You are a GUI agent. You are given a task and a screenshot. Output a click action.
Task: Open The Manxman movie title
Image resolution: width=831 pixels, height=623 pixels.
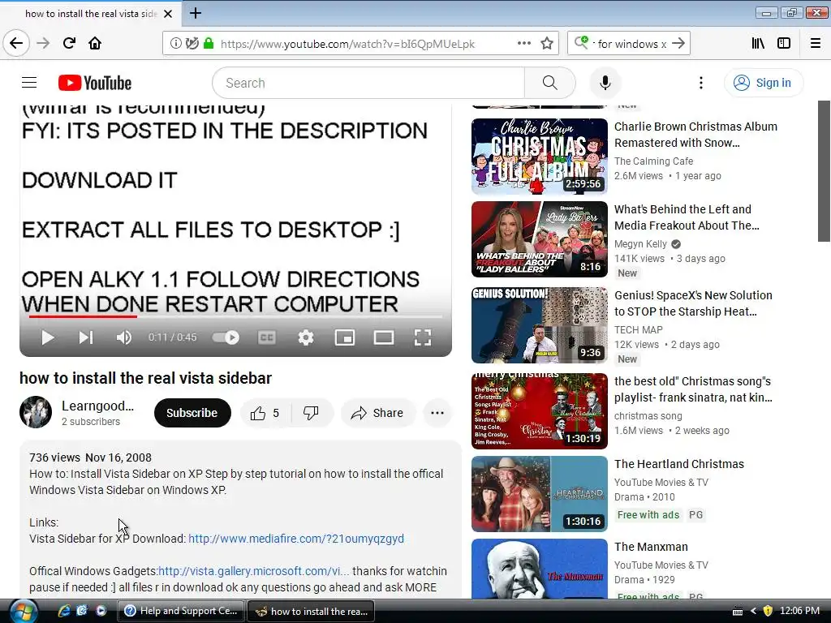[651, 547]
